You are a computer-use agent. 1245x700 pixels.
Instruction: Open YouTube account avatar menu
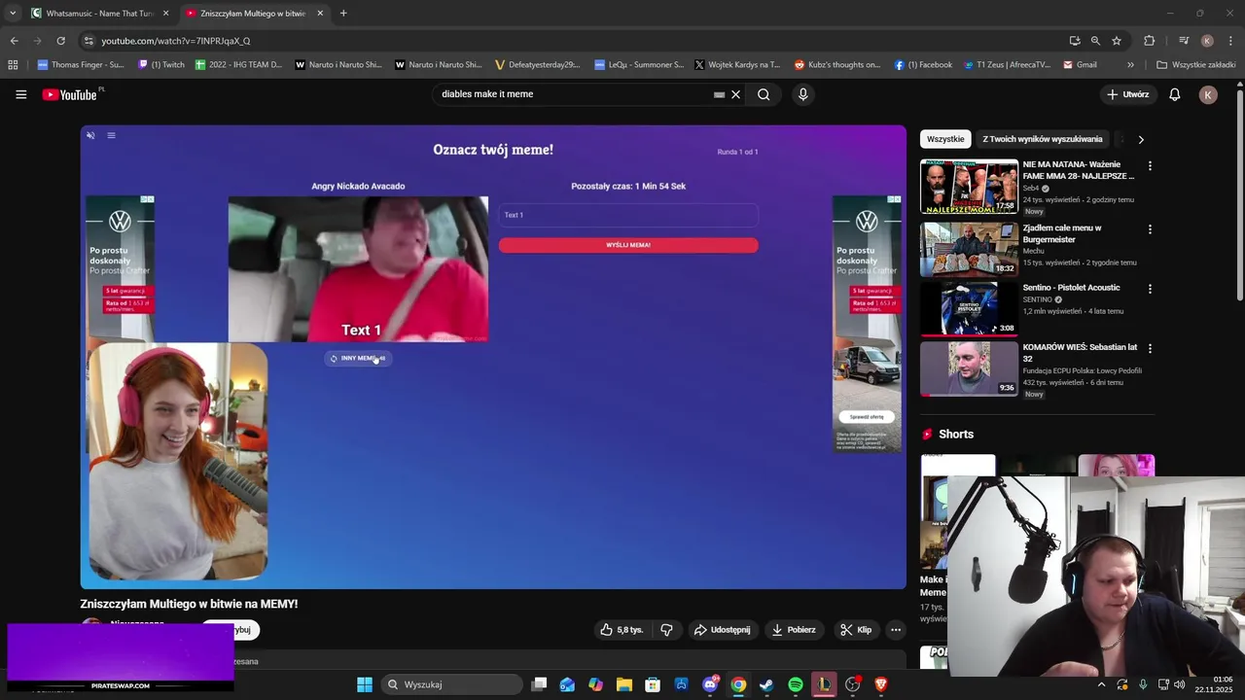tap(1208, 94)
